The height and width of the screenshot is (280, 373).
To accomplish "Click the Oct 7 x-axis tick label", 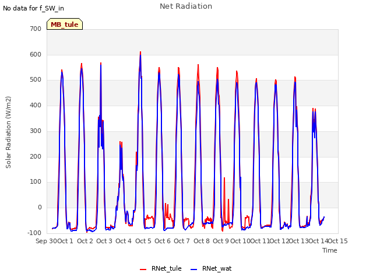I will click(x=182, y=241).
